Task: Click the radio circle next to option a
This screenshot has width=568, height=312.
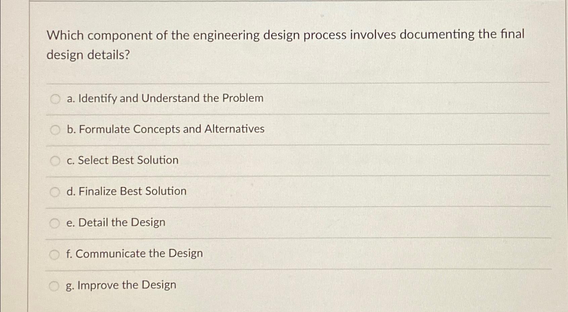Action: pos(55,99)
